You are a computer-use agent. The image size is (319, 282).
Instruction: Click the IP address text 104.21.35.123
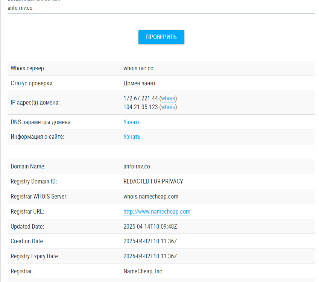click(x=141, y=107)
